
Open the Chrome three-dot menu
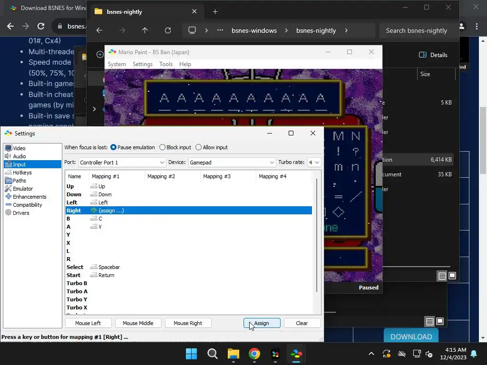point(477,27)
